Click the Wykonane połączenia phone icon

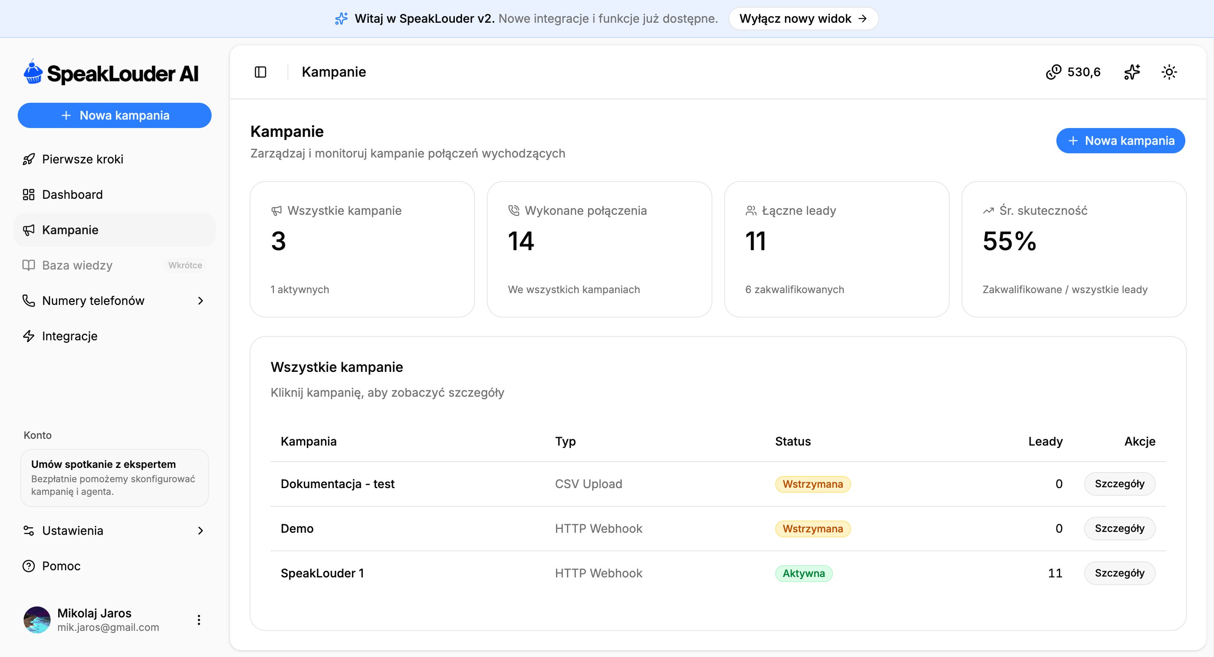[x=513, y=211]
